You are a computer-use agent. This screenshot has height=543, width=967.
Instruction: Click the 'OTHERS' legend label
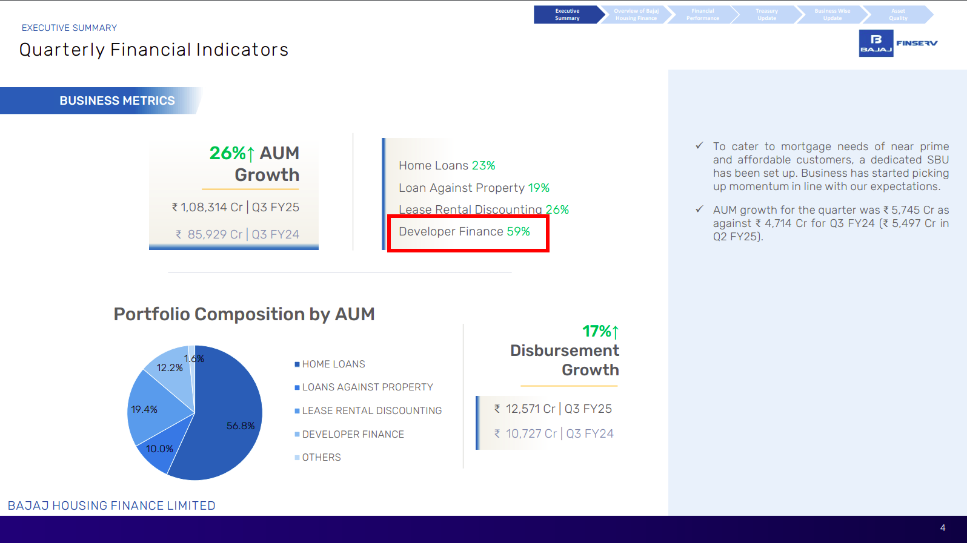click(x=322, y=458)
